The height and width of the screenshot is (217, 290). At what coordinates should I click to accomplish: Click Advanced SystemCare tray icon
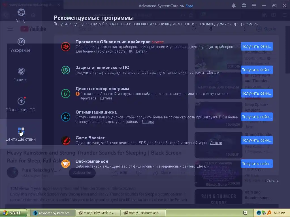[x=259, y=213]
